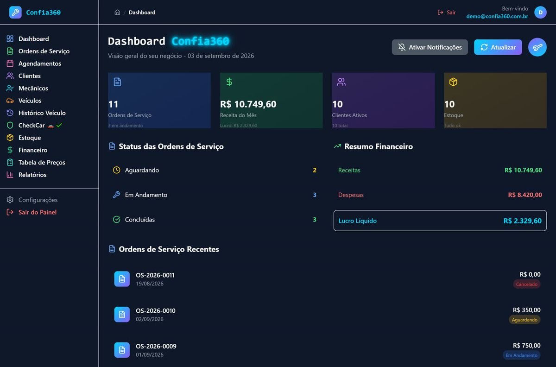Click the Financeiro dollar icon in sidebar
This screenshot has height=367, width=556.
(x=10, y=150)
